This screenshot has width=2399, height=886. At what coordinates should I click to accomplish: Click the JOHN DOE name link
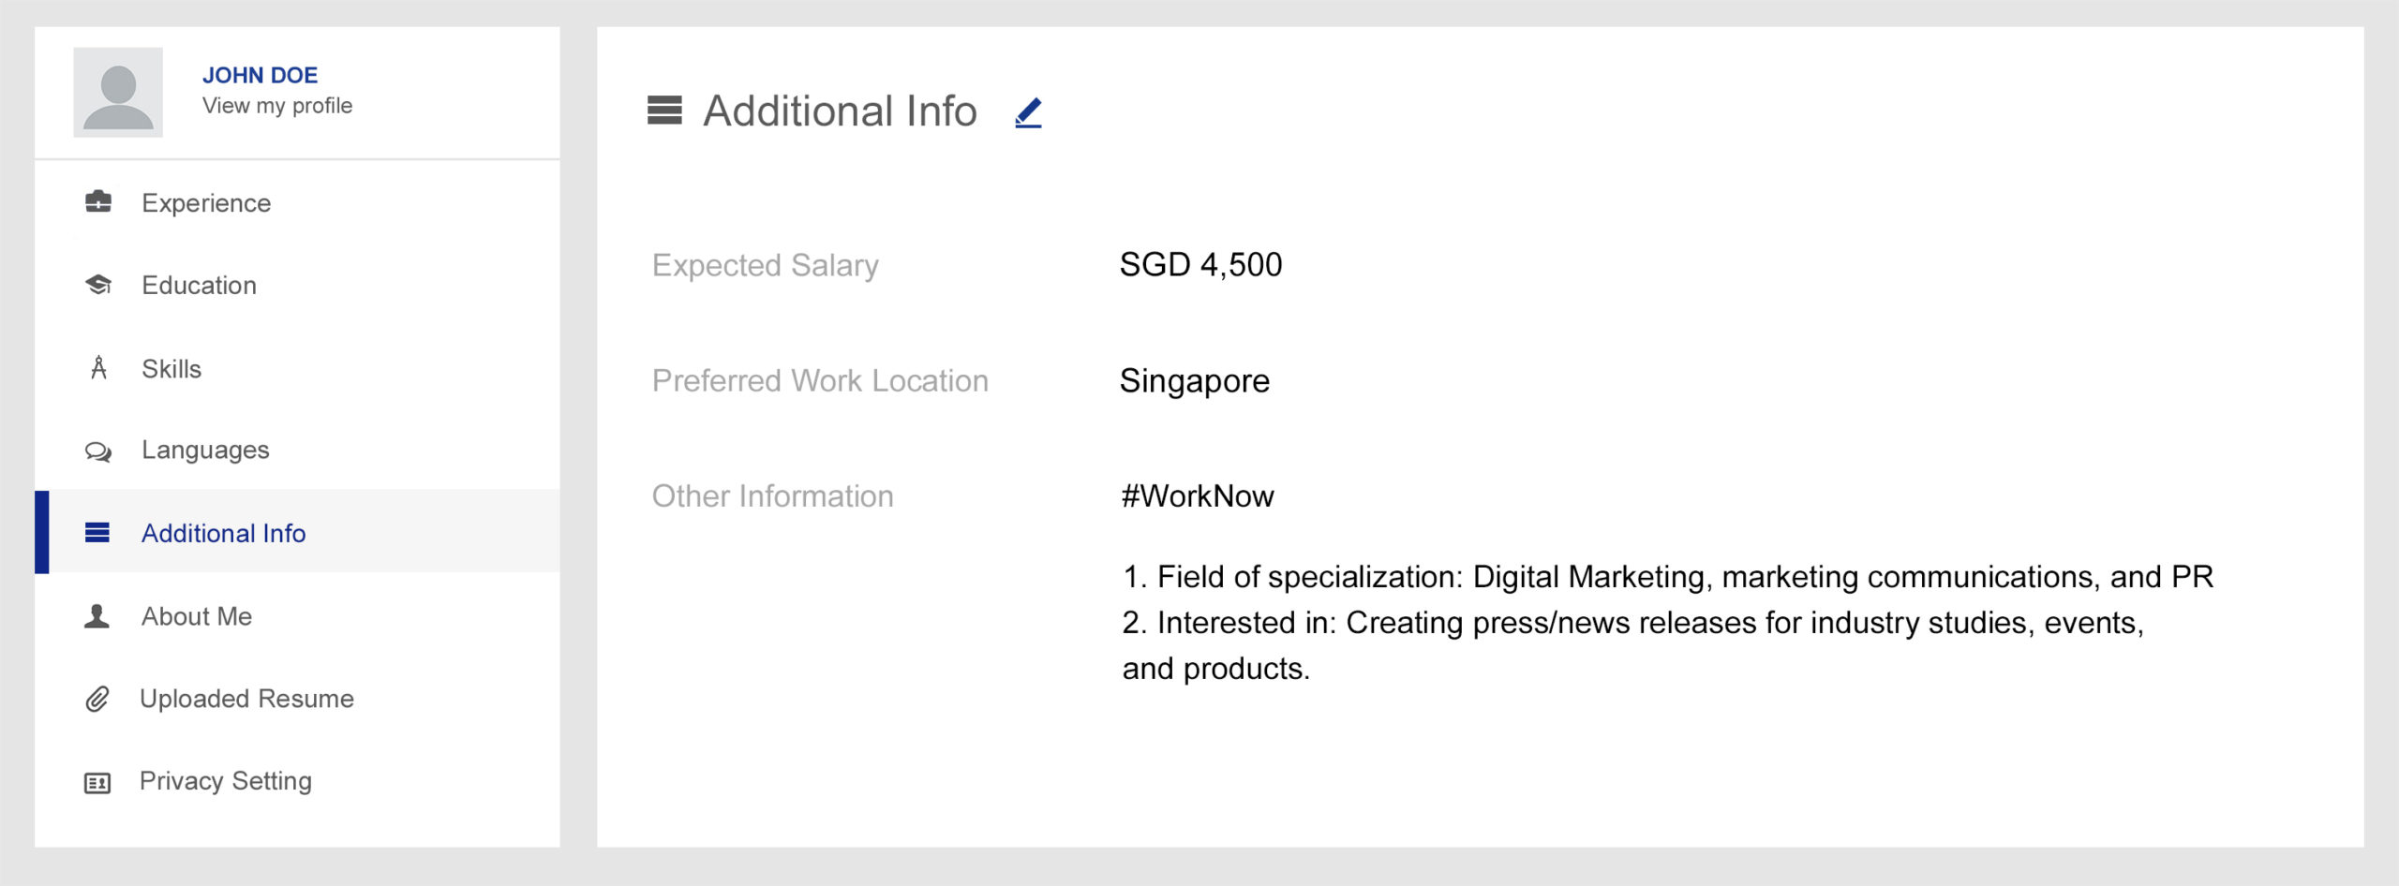[260, 75]
